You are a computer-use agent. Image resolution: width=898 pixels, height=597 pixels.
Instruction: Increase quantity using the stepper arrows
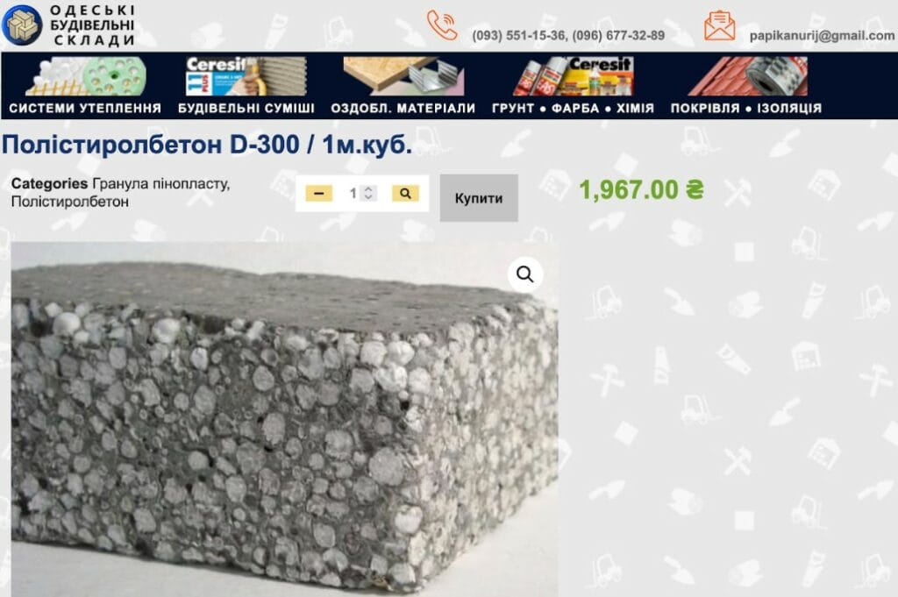(369, 189)
